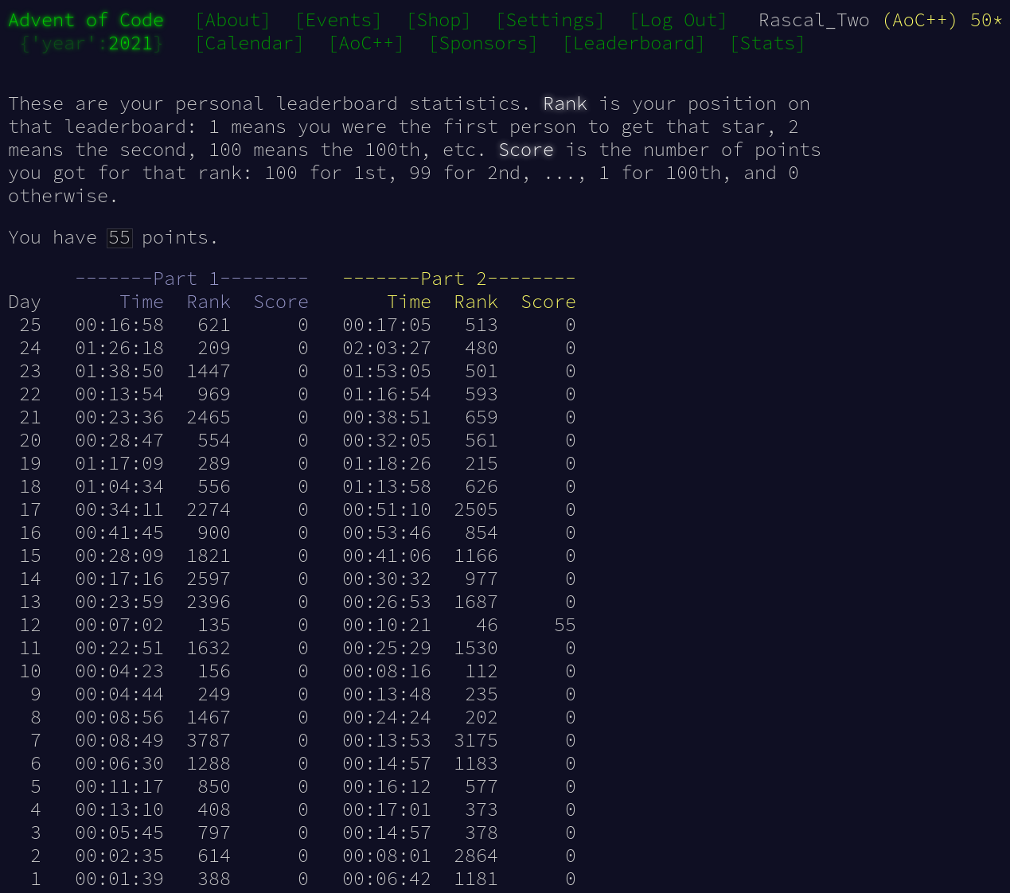The width and height of the screenshot is (1010, 893).
Task: Click Day 1 Part 1 time 00:01:39
Action: [119, 879]
